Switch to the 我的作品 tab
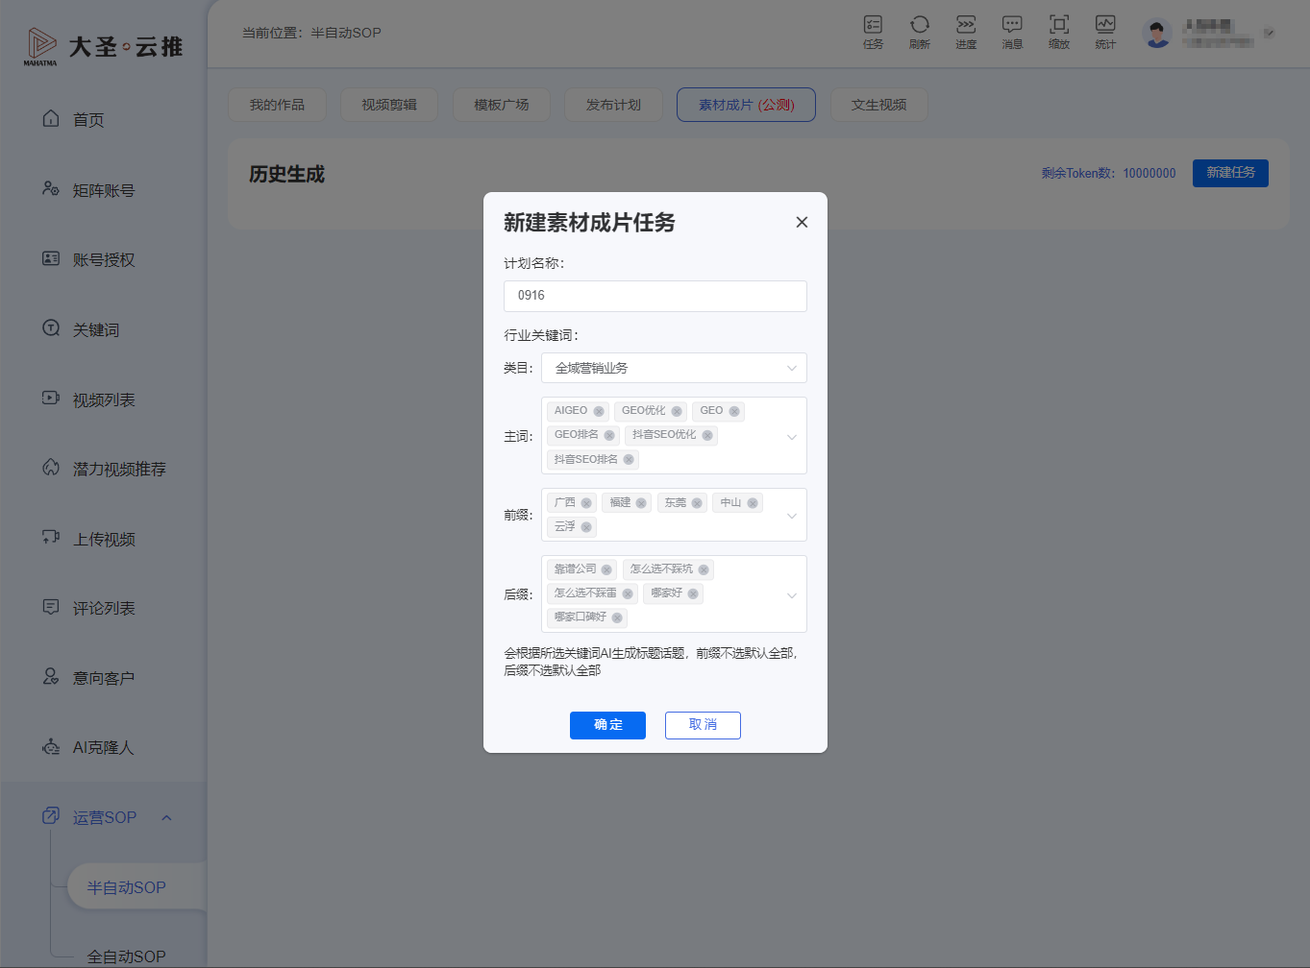 pyautogui.click(x=277, y=105)
